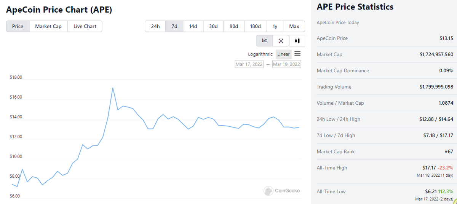The image size is (457, 204).
Task: Click the 7d Low / High value
Action: [438, 135]
